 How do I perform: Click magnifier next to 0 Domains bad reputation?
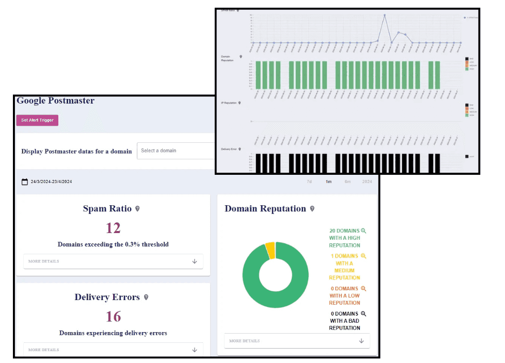pos(364,313)
